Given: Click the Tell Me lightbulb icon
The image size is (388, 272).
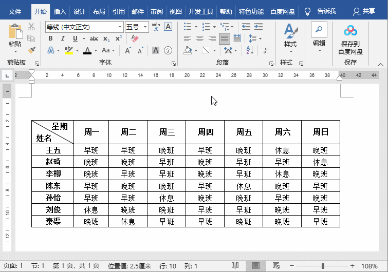Looking at the screenshot, I should [307, 12].
